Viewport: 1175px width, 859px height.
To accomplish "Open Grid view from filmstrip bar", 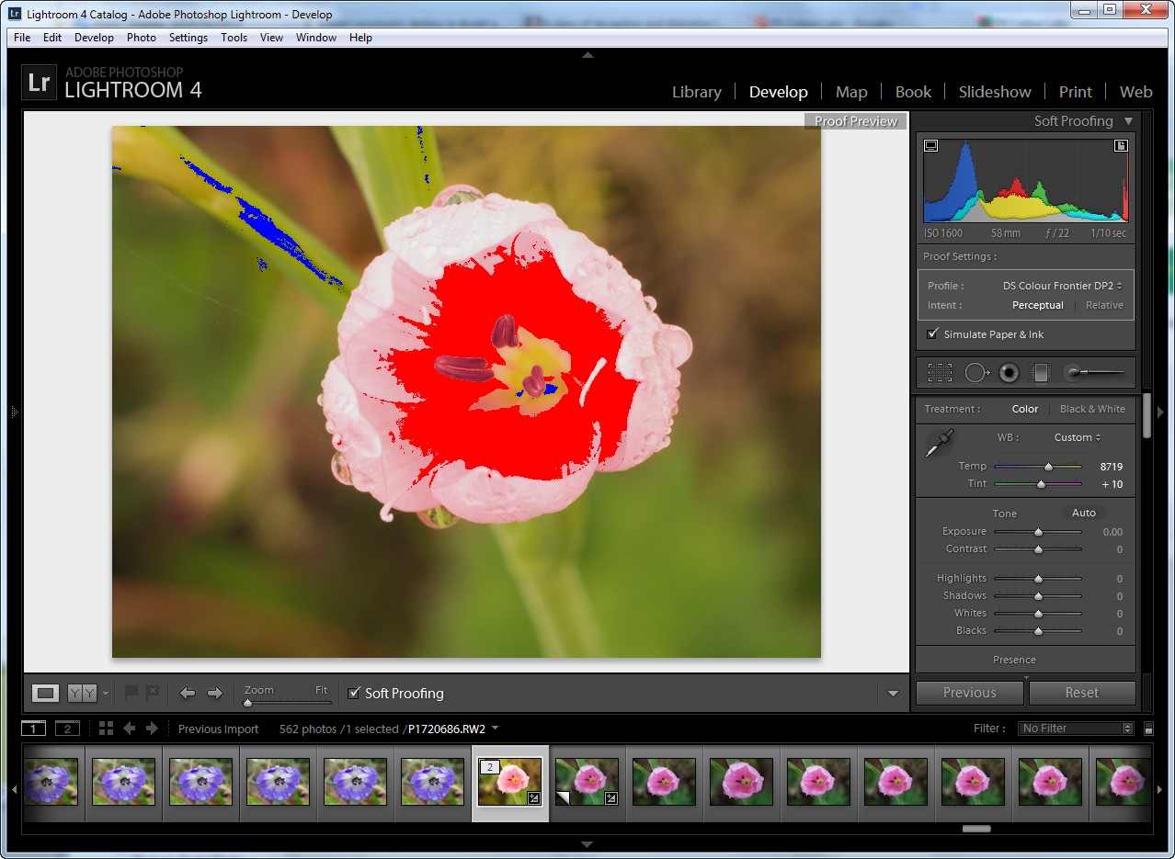I will (x=106, y=729).
